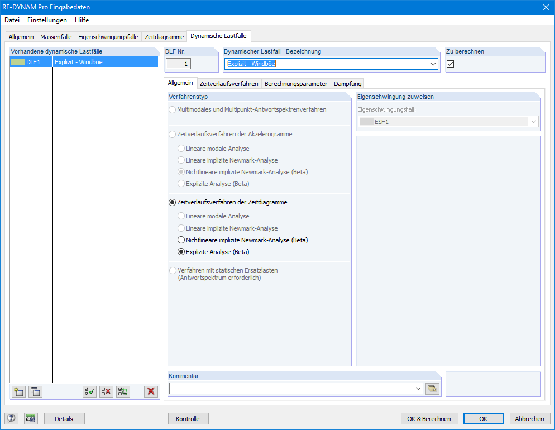Expand the Kommentar dropdown arrow

[x=418, y=389]
